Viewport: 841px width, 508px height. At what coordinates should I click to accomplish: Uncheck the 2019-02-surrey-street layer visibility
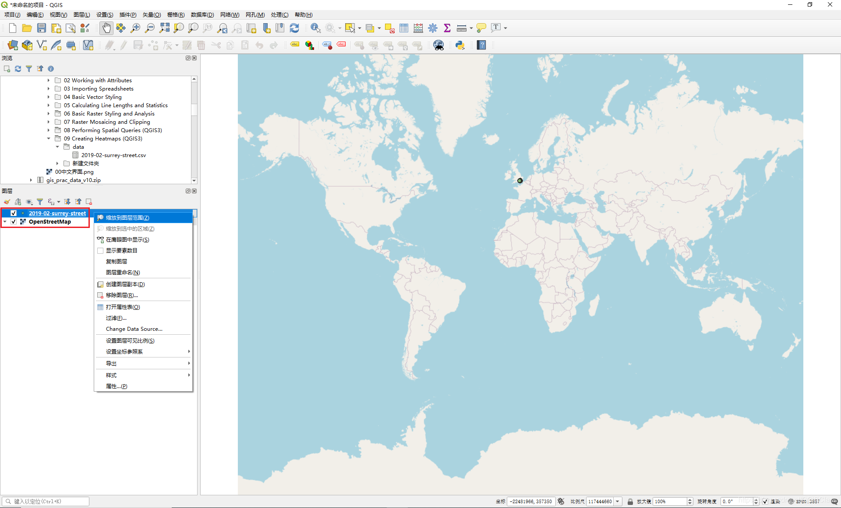[x=14, y=213]
